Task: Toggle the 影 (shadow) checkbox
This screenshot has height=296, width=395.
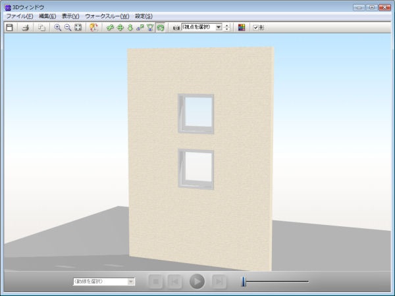Action: tap(255, 28)
